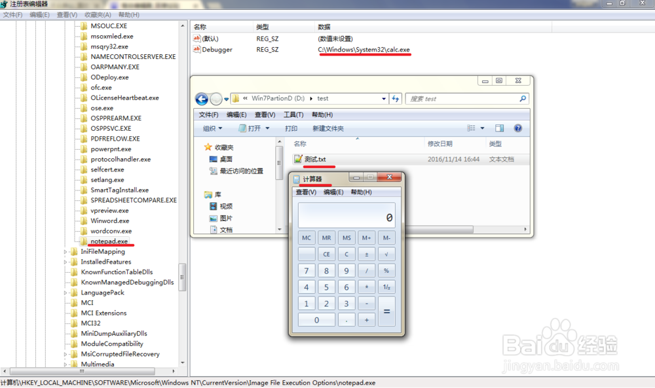Select the KnownManagedDebuggingDlls tree item
The height and width of the screenshot is (388, 655).
(x=127, y=283)
